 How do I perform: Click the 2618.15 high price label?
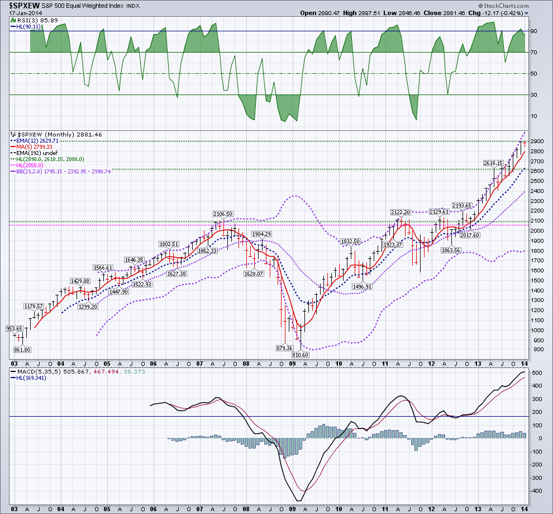point(494,163)
